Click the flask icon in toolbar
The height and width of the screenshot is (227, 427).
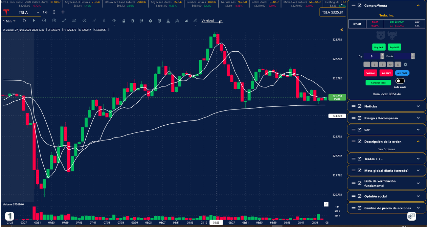[x=168, y=21]
